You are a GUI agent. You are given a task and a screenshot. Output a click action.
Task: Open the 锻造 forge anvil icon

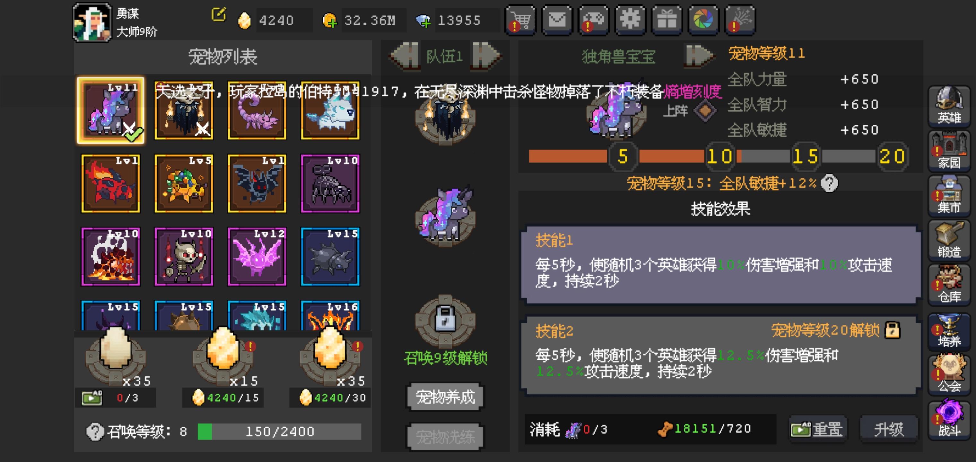pyautogui.click(x=949, y=240)
